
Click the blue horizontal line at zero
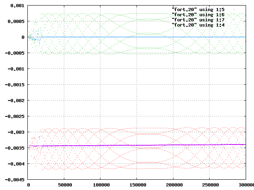(x=144, y=37)
